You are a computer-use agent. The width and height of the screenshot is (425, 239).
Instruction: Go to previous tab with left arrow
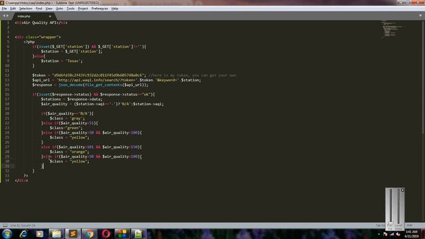click(x=4, y=16)
